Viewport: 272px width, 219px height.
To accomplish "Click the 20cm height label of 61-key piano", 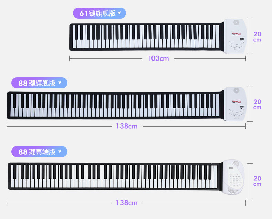I will pyautogui.click(x=257, y=36).
